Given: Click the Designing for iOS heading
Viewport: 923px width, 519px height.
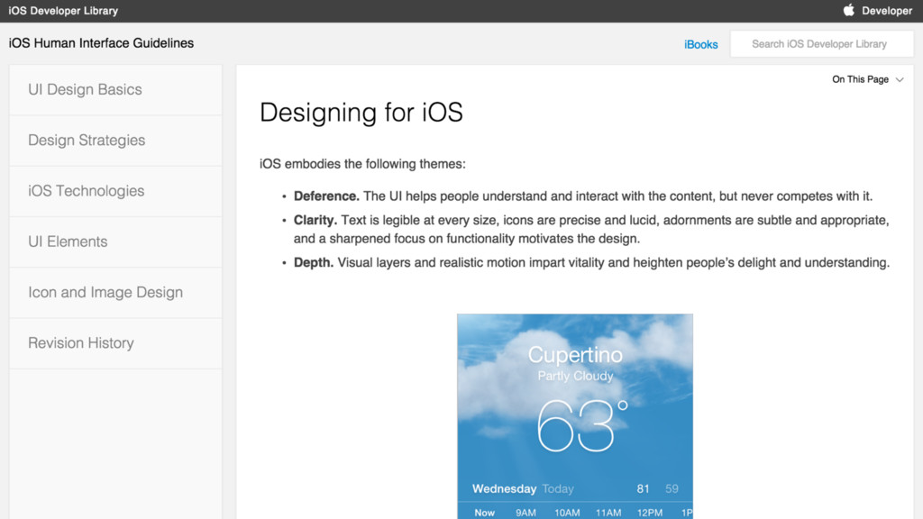Looking at the screenshot, I should (361, 113).
